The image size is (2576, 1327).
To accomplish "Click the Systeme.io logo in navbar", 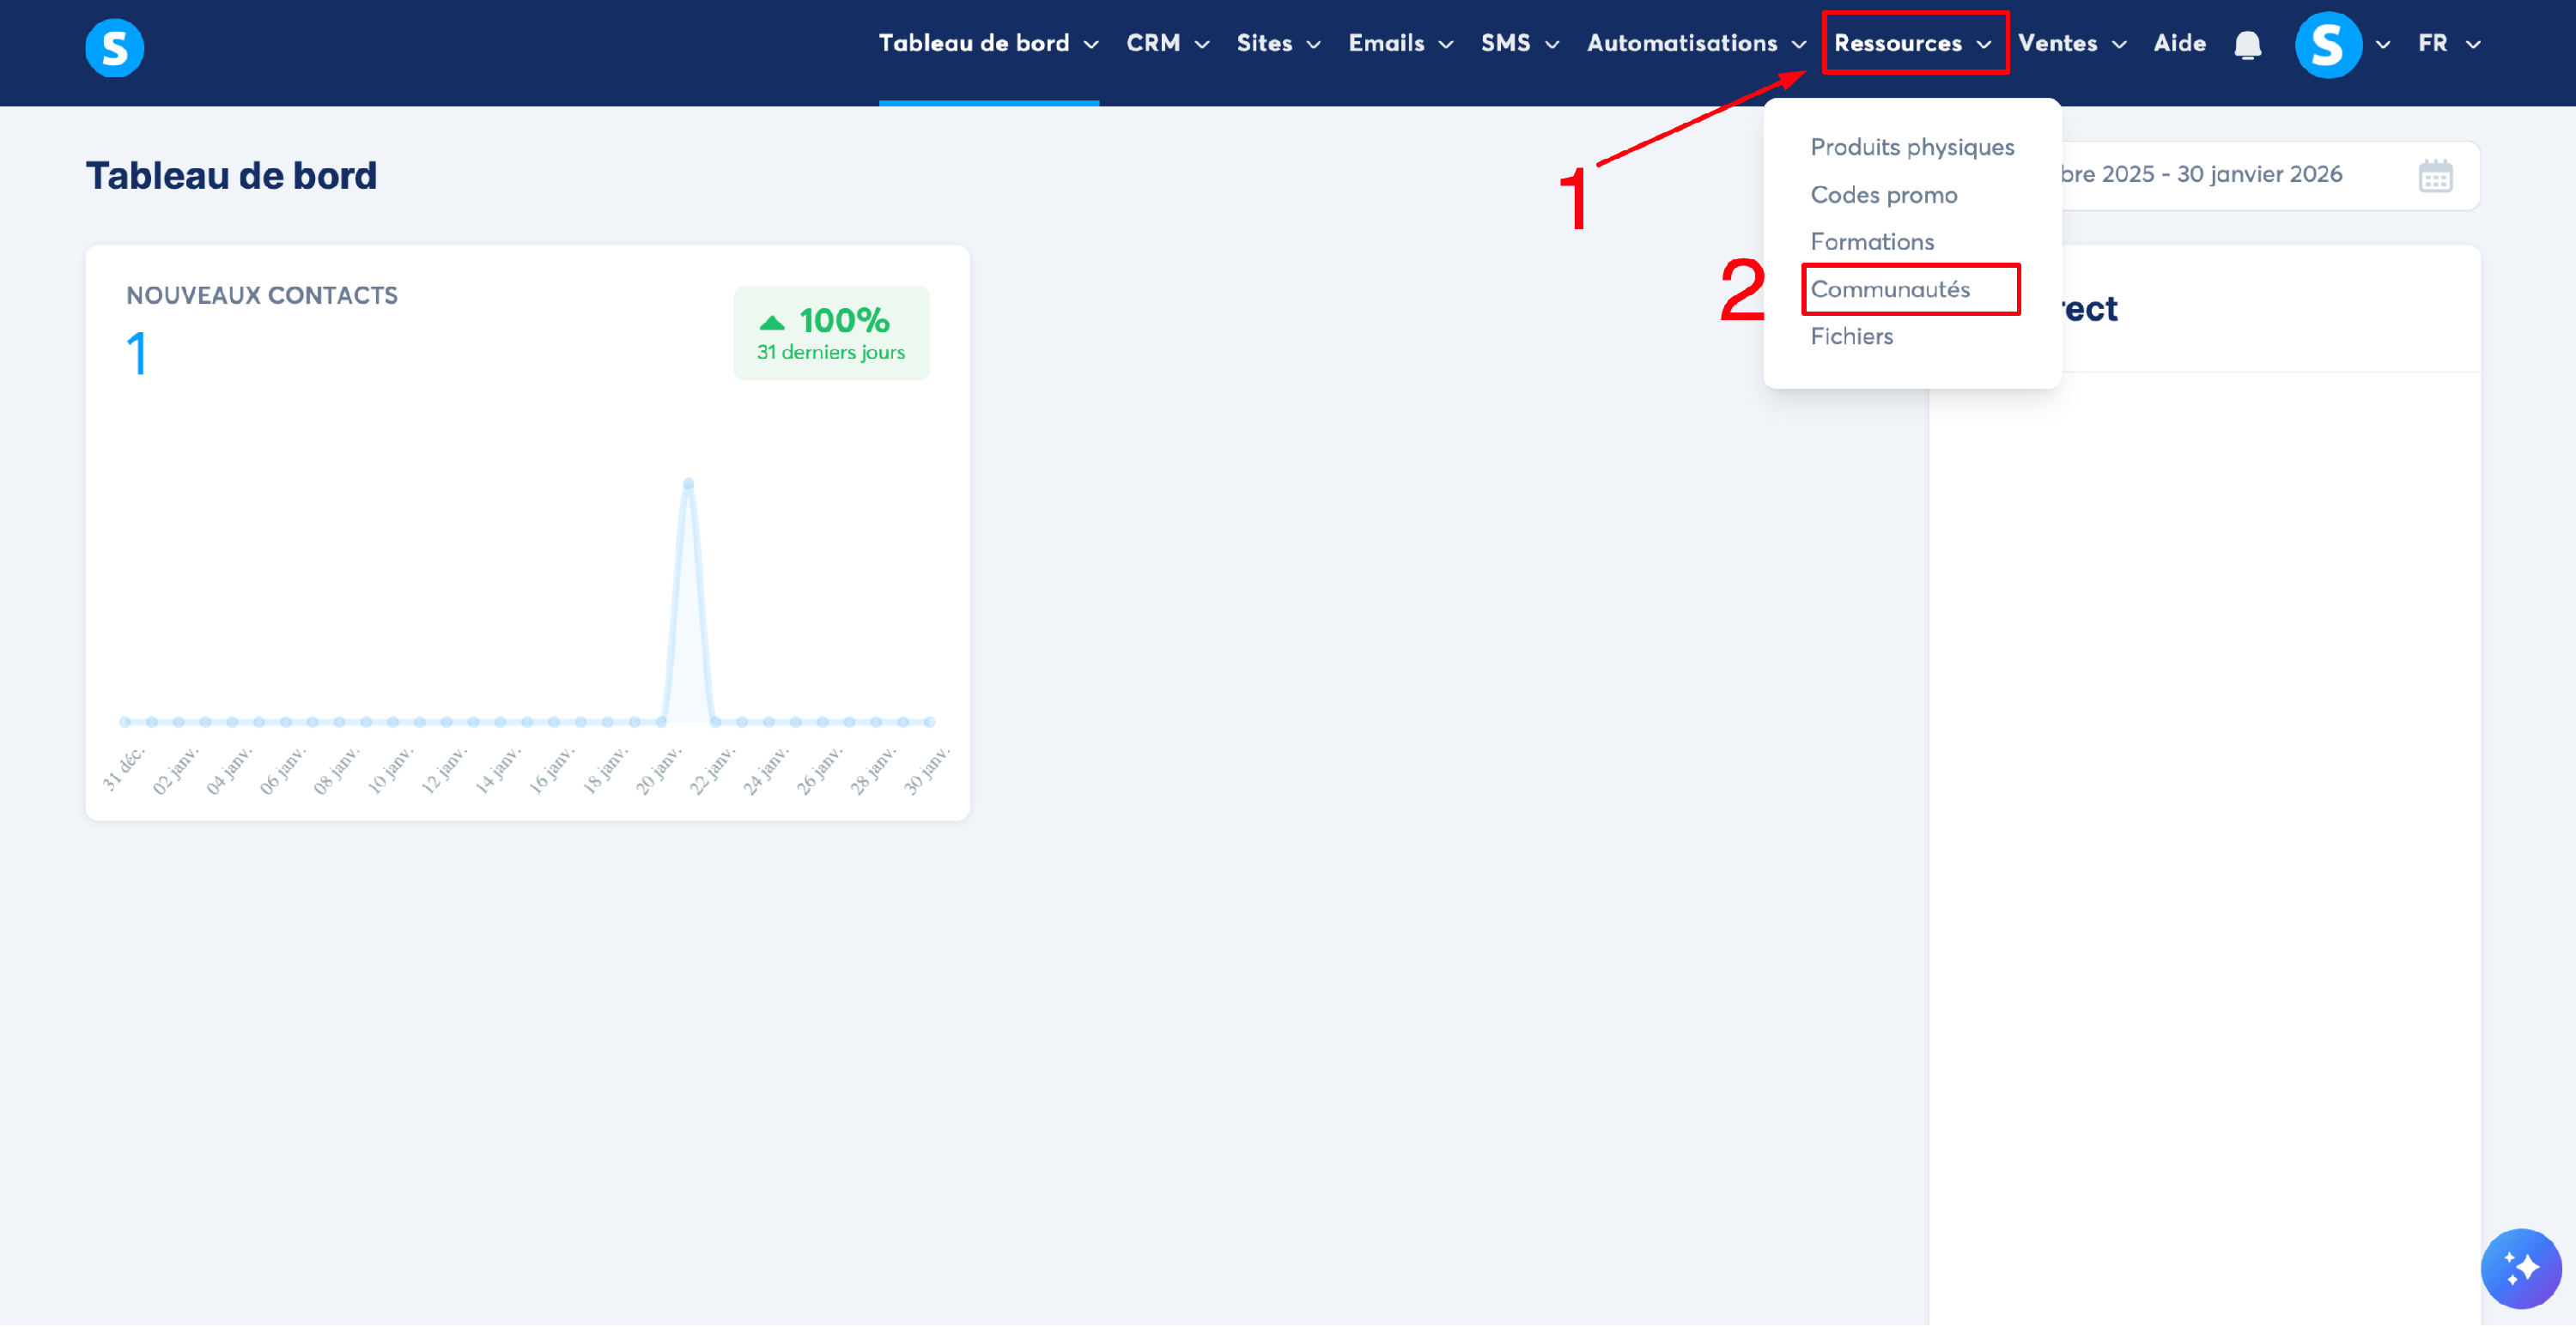I will click(114, 47).
